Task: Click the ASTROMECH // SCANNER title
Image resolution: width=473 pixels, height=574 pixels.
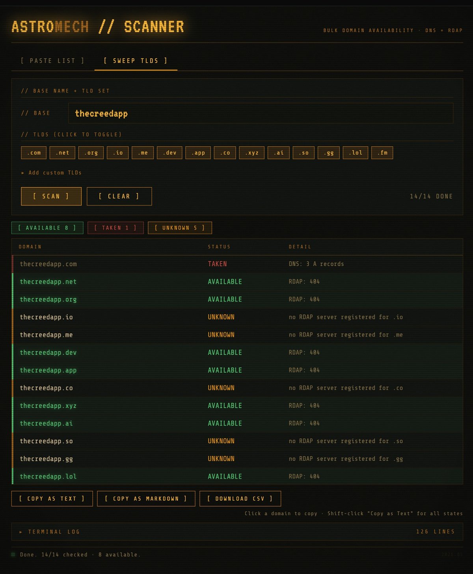Action: 98,27
